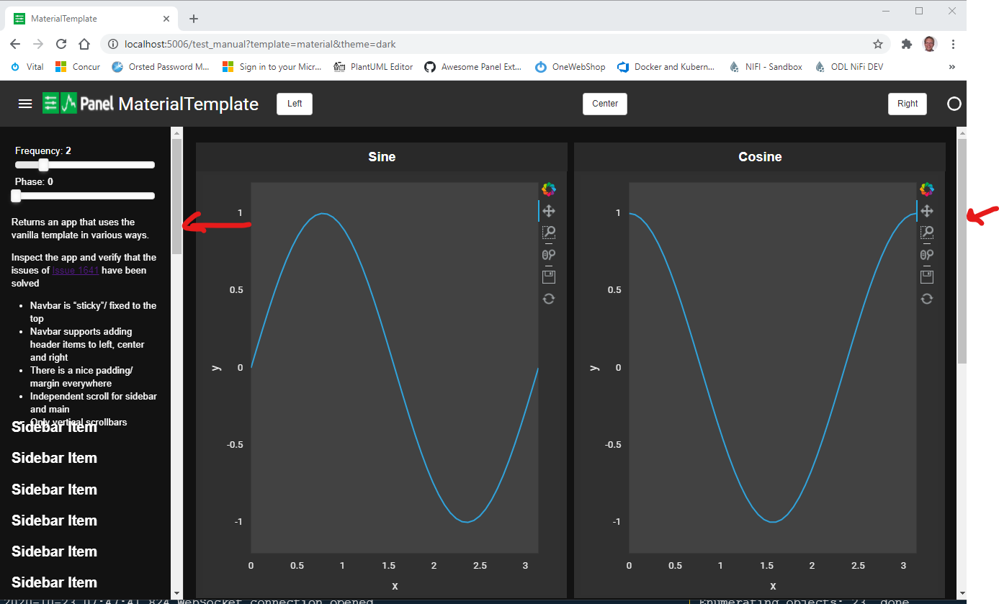Toggle the Pan tool on the Cosine plot

coord(927,210)
